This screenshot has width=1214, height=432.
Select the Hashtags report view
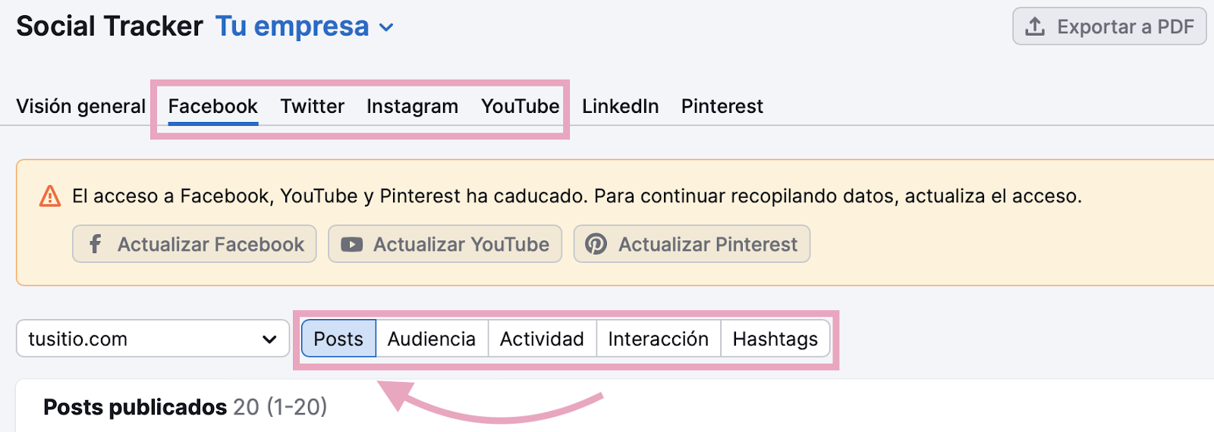pos(775,339)
